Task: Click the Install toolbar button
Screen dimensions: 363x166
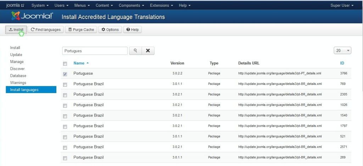Action: 16,30
